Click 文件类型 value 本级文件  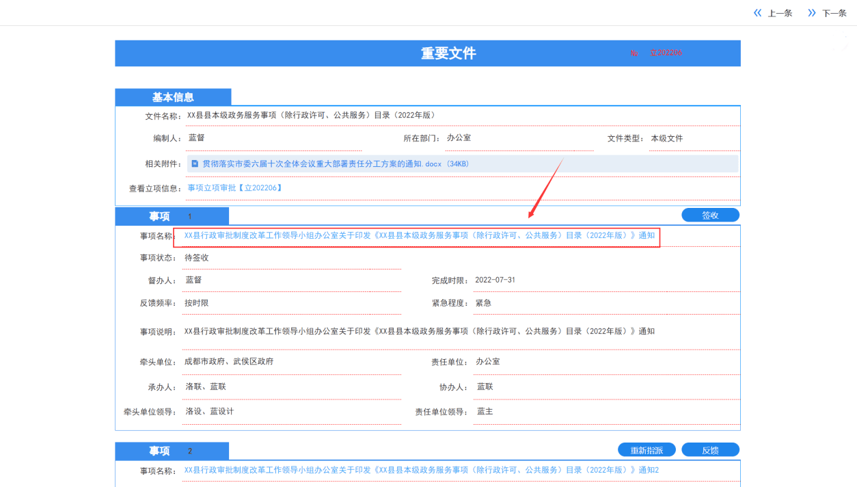click(666, 138)
